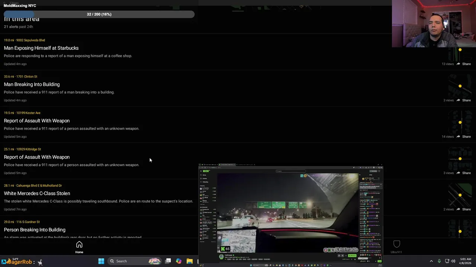Open Task View from the taskbar
This screenshot has height=267, width=476.
click(x=168, y=261)
